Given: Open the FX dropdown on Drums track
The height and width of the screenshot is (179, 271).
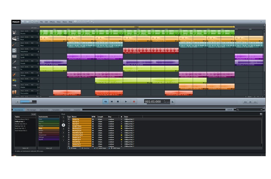Looking at the screenshot, I should pyautogui.click(x=38, y=31).
